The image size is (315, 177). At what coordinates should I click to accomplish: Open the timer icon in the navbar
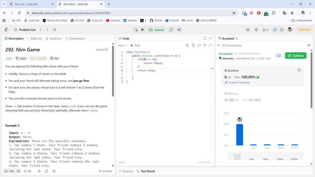[275, 30]
